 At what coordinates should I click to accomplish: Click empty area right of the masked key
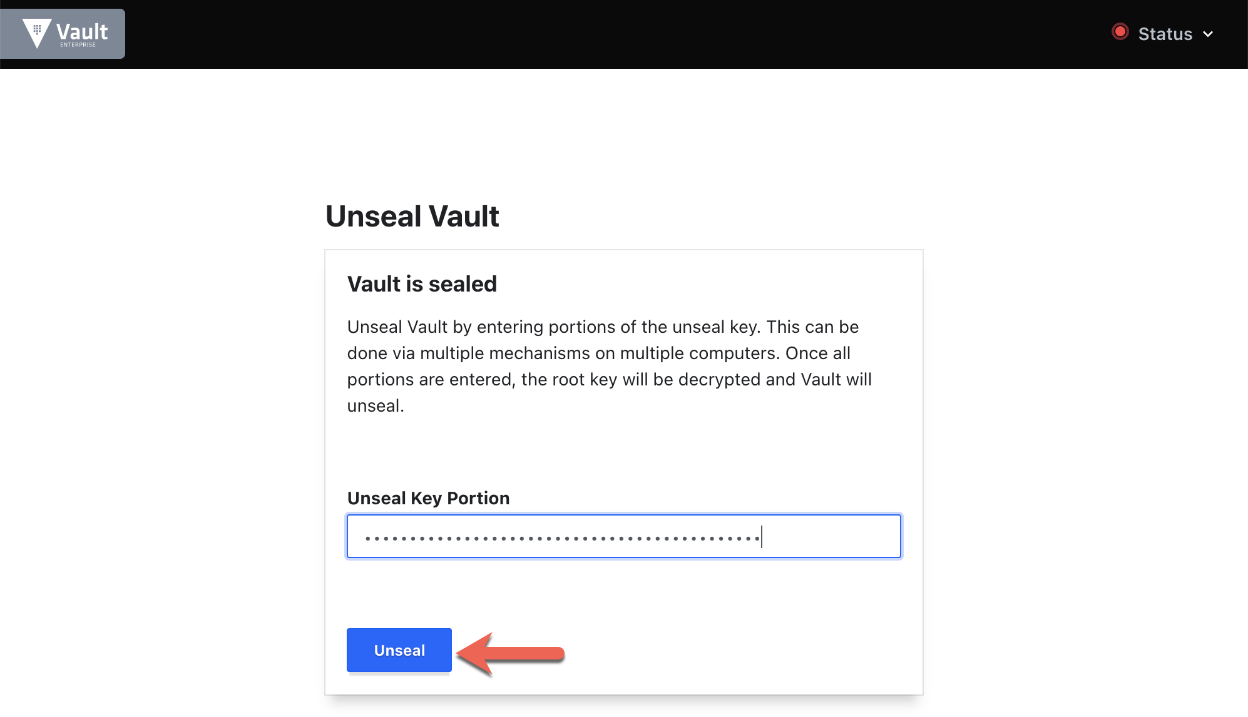(x=831, y=536)
